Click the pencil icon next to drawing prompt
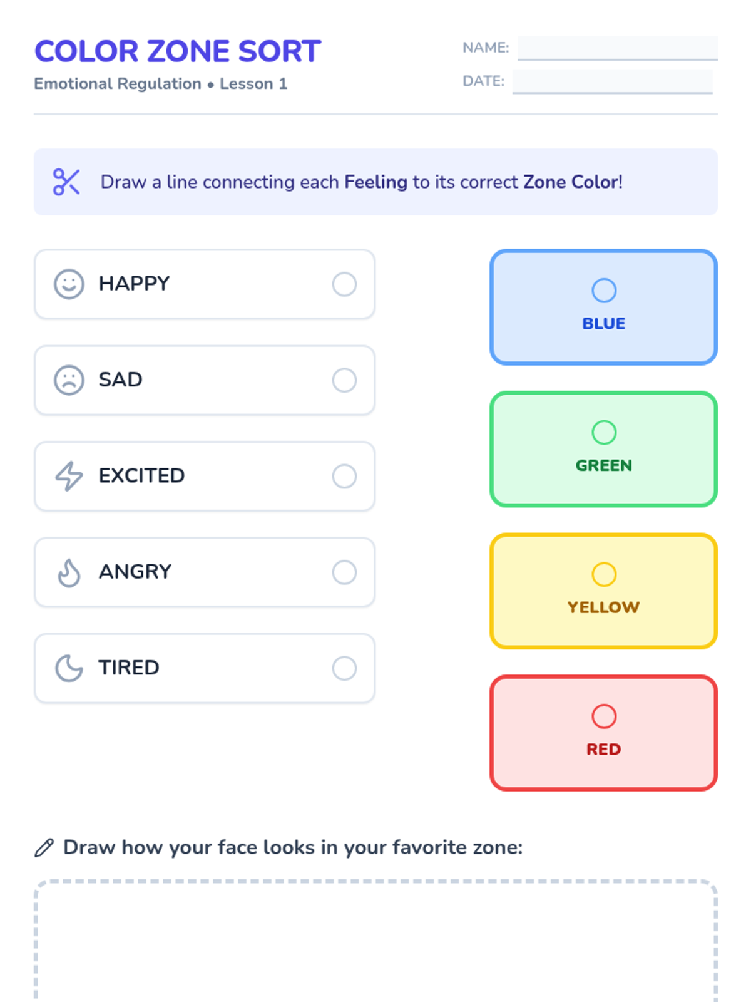751x1002 pixels. click(44, 848)
